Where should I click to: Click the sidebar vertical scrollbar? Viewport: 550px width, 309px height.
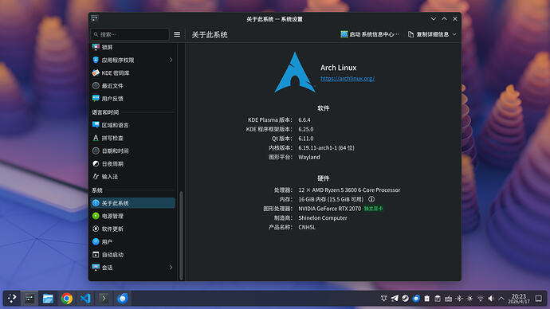(x=181, y=236)
